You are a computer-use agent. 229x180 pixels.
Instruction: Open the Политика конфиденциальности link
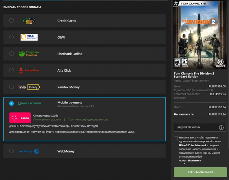click(x=88, y=119)
